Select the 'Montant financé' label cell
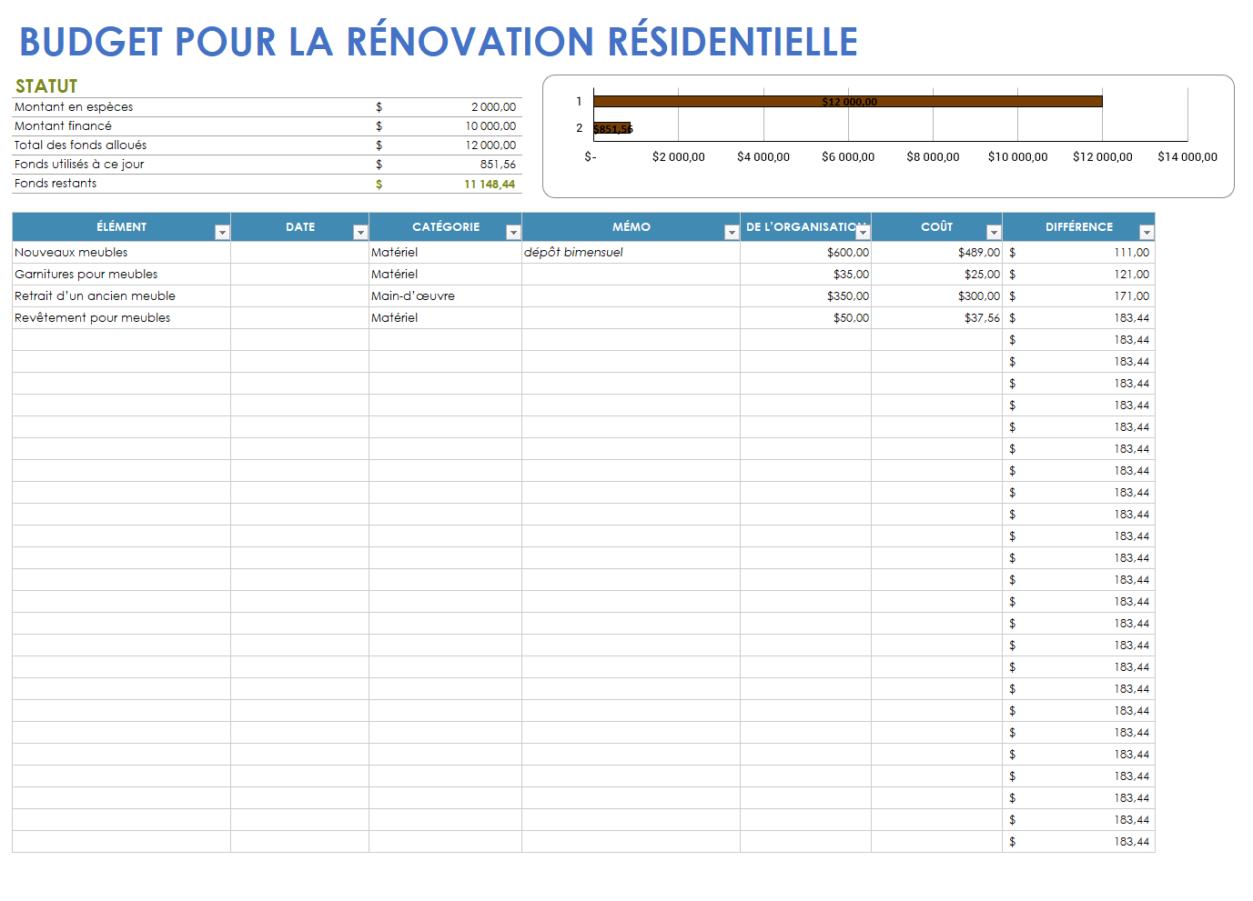 click(63, 126)
